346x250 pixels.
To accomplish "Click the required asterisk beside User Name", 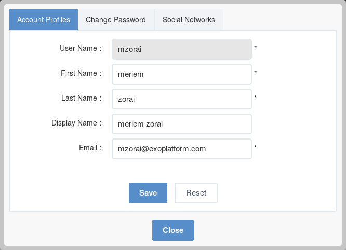I will pyautogui.click(x=255, y=47).
